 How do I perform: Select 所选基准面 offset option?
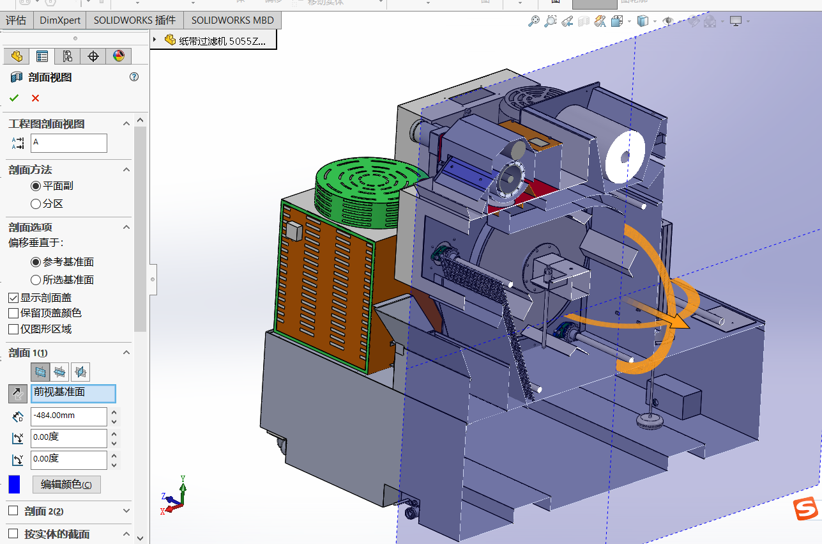point(36,280)
